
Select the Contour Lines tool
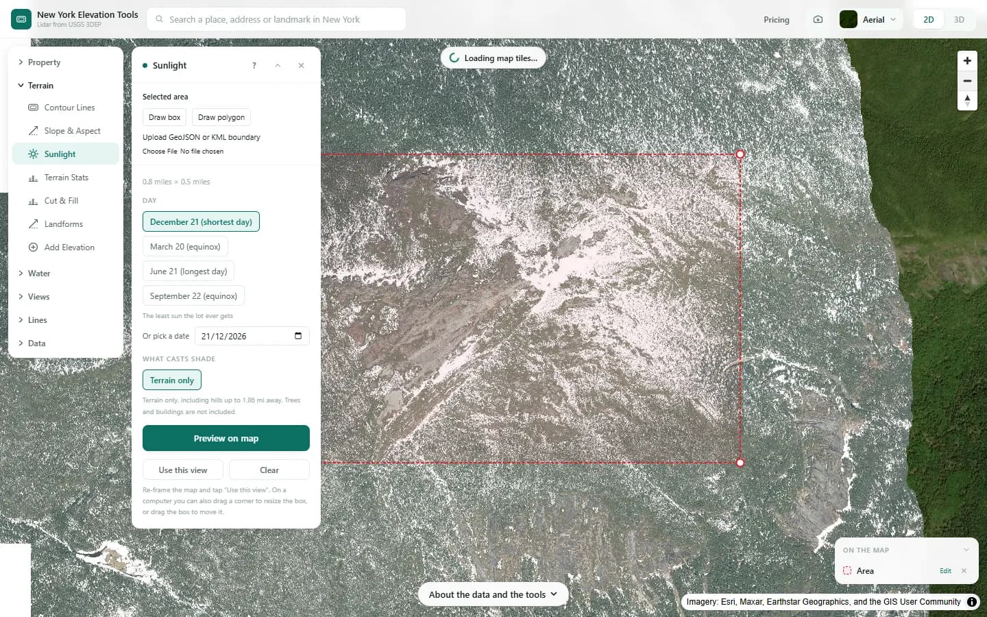click(x=66, y=108)
